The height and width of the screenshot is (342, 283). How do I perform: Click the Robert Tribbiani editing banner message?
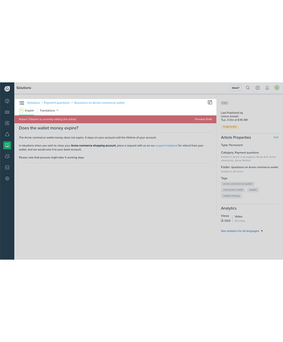(48, 119)
